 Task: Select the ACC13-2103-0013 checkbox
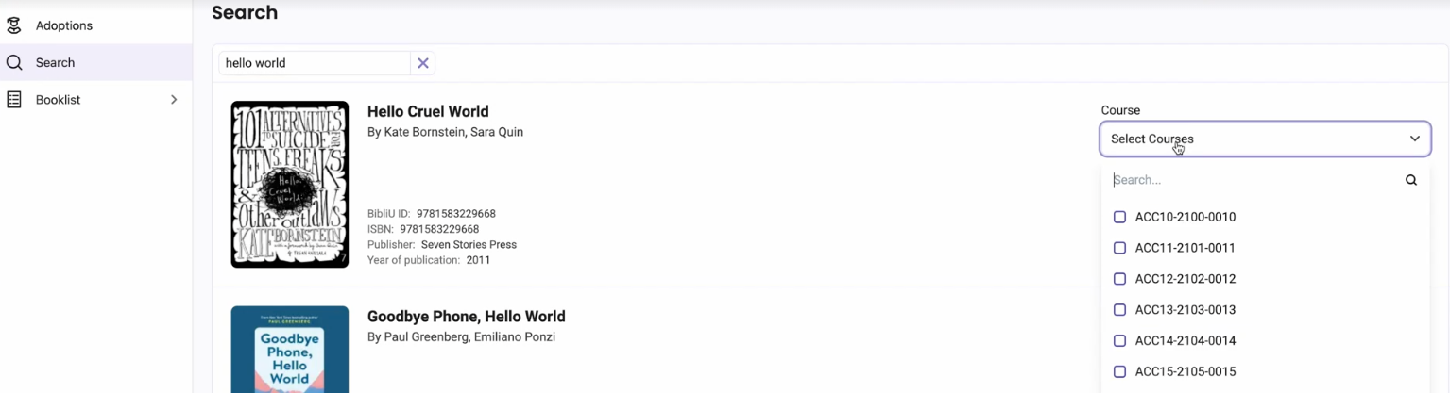1120,310
